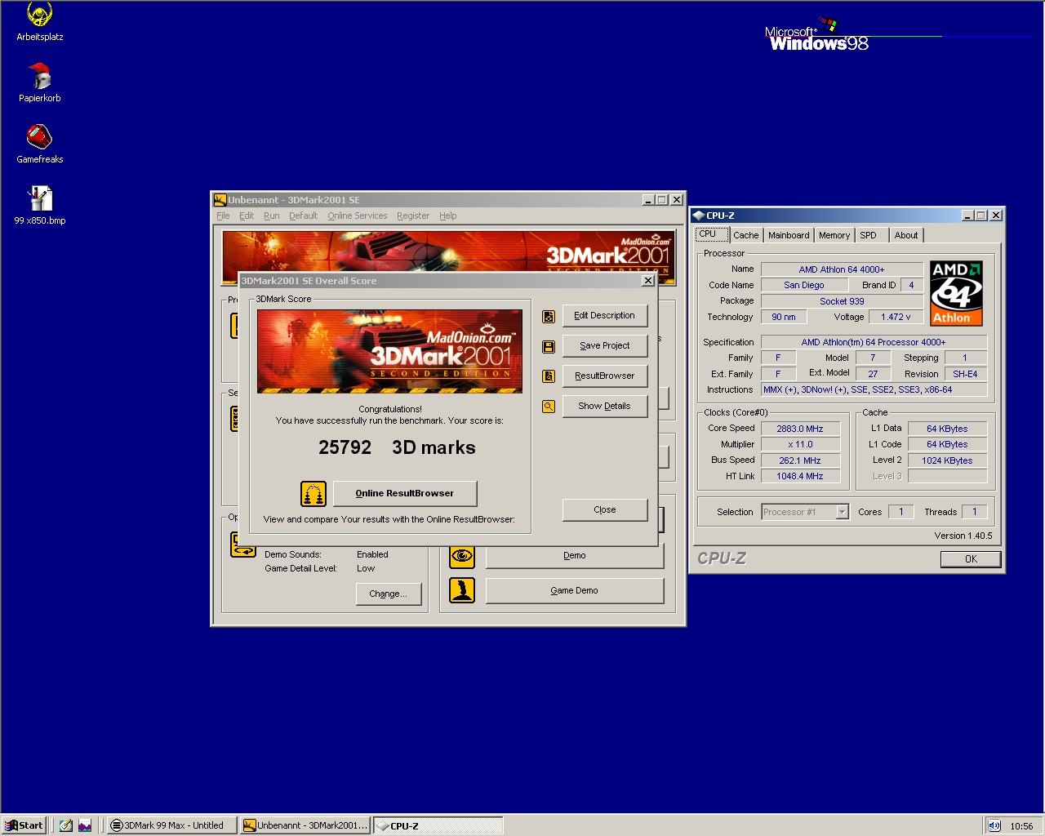Click the Level 2 cache 1024 KBytes field

(947, 460)
